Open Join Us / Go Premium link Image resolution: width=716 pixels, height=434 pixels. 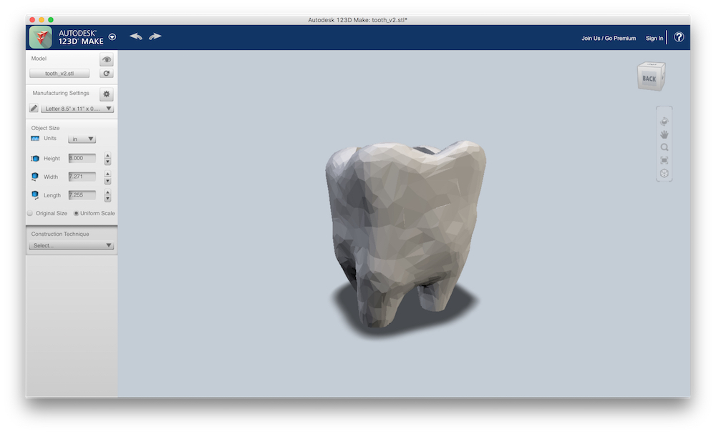coord(608,39)
